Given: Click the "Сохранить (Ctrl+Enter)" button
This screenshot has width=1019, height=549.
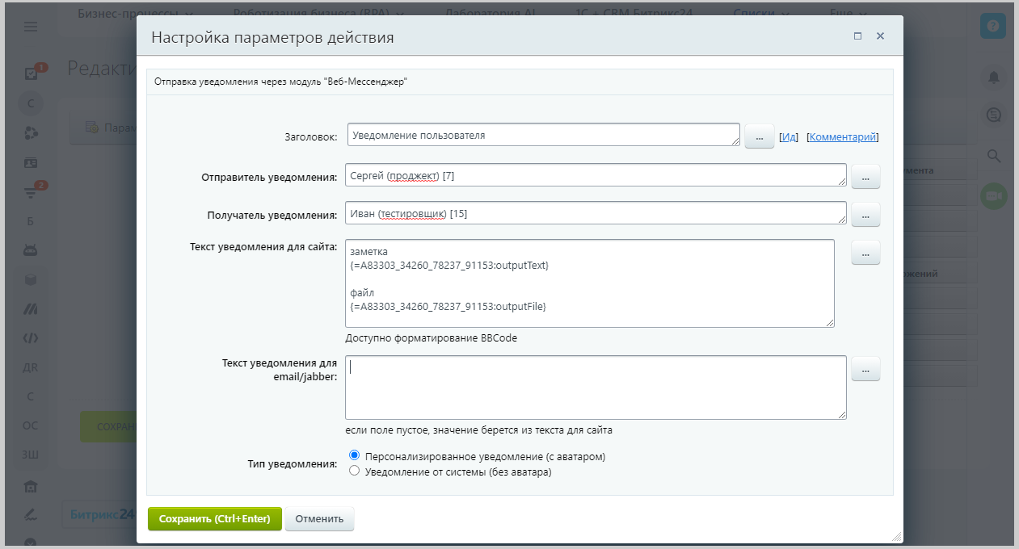Looking at the screenshot, I should [214, 518].
